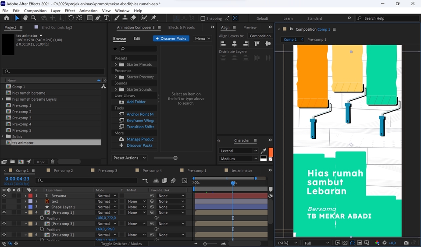
Task: Open Animation Composer Menu dropdown
Action: pyautogui.click(x=203, y=39)
